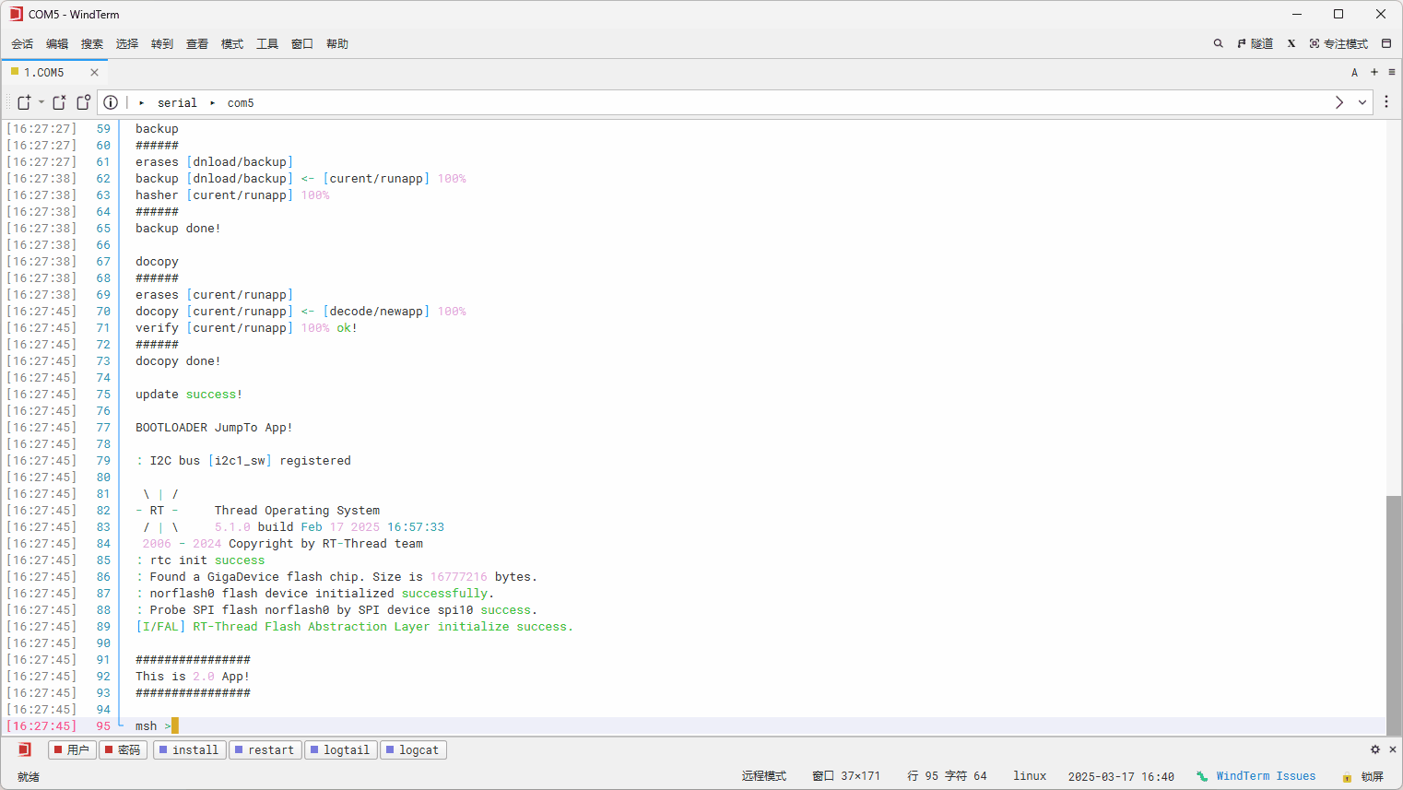1403x790 pixels.
Task: Close the 1.COM5 tab
Action: (x=94, y=72)
